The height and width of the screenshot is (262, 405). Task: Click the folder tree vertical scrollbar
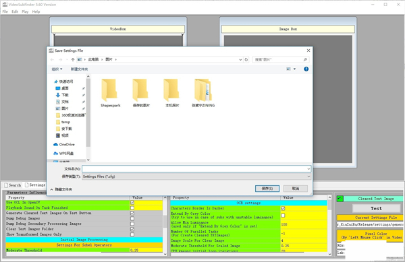(88, 113)
